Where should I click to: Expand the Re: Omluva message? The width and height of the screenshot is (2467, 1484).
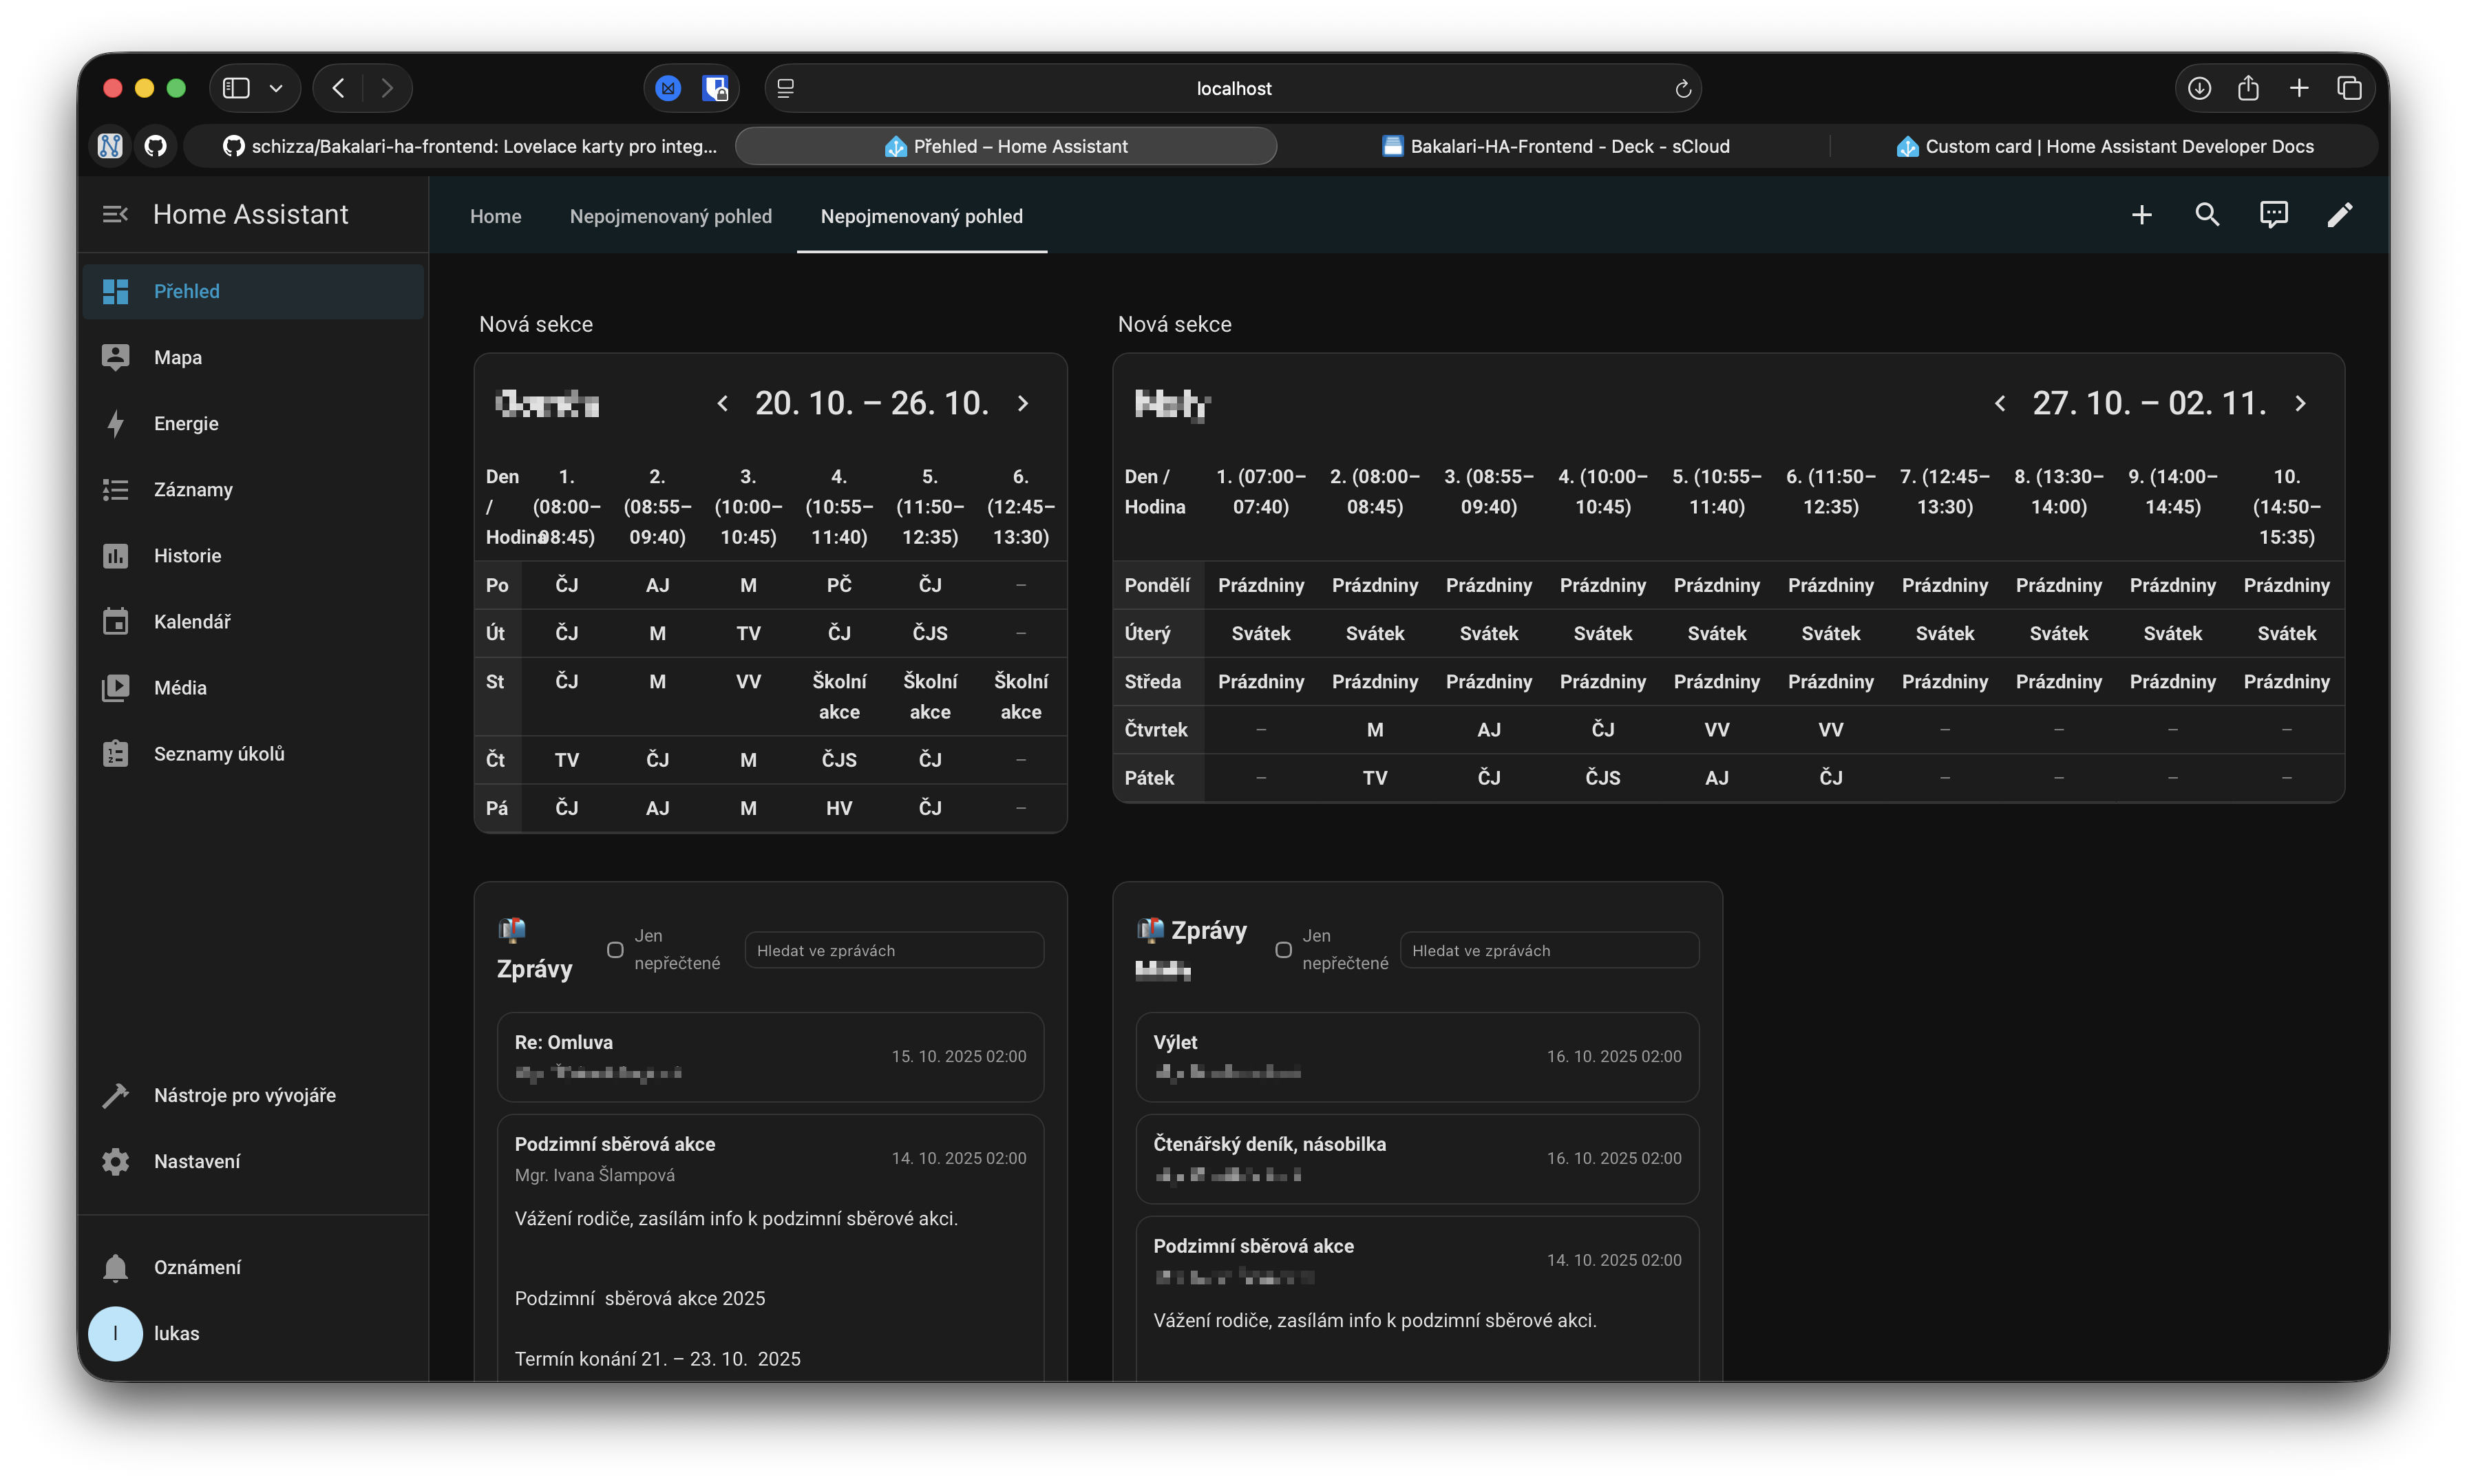pyautogui.click(x=769, y=1056)
